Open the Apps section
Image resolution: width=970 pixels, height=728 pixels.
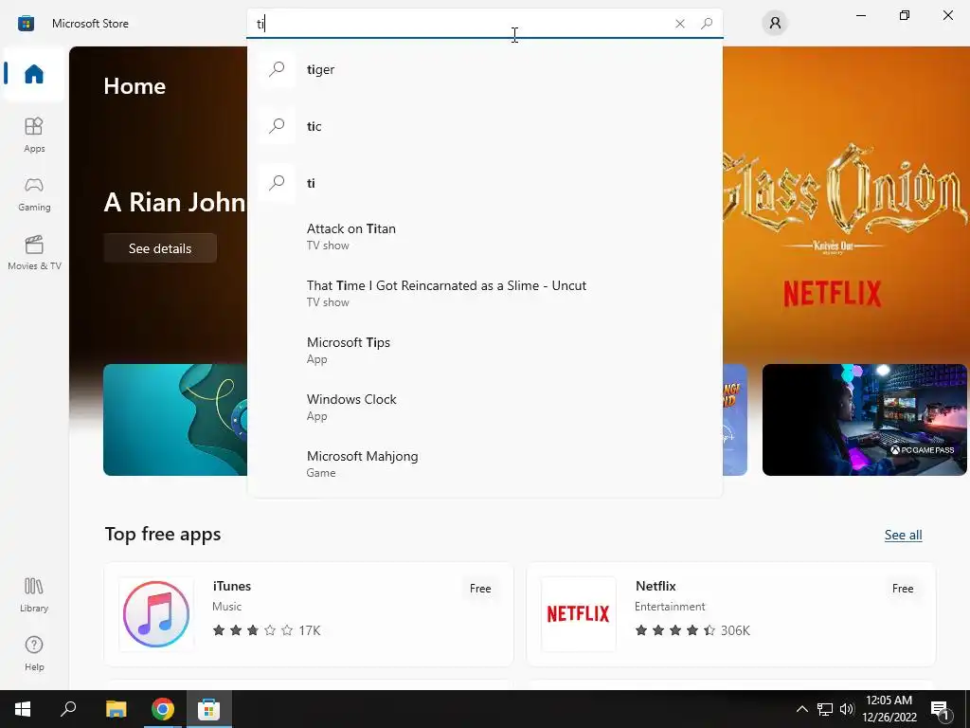[34, 135]
